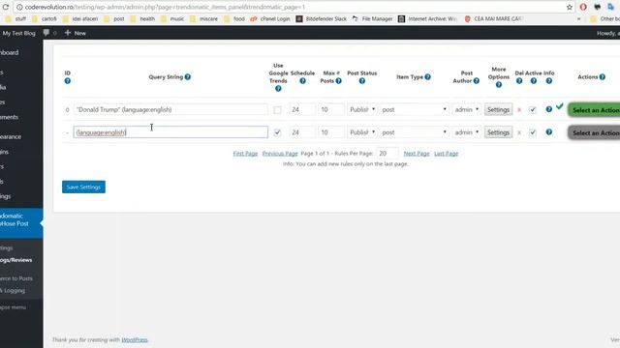This screenshot has height=348, width=620.
Task: Uncheck Google Trends in second rule row
Action: tap(278, 132)
